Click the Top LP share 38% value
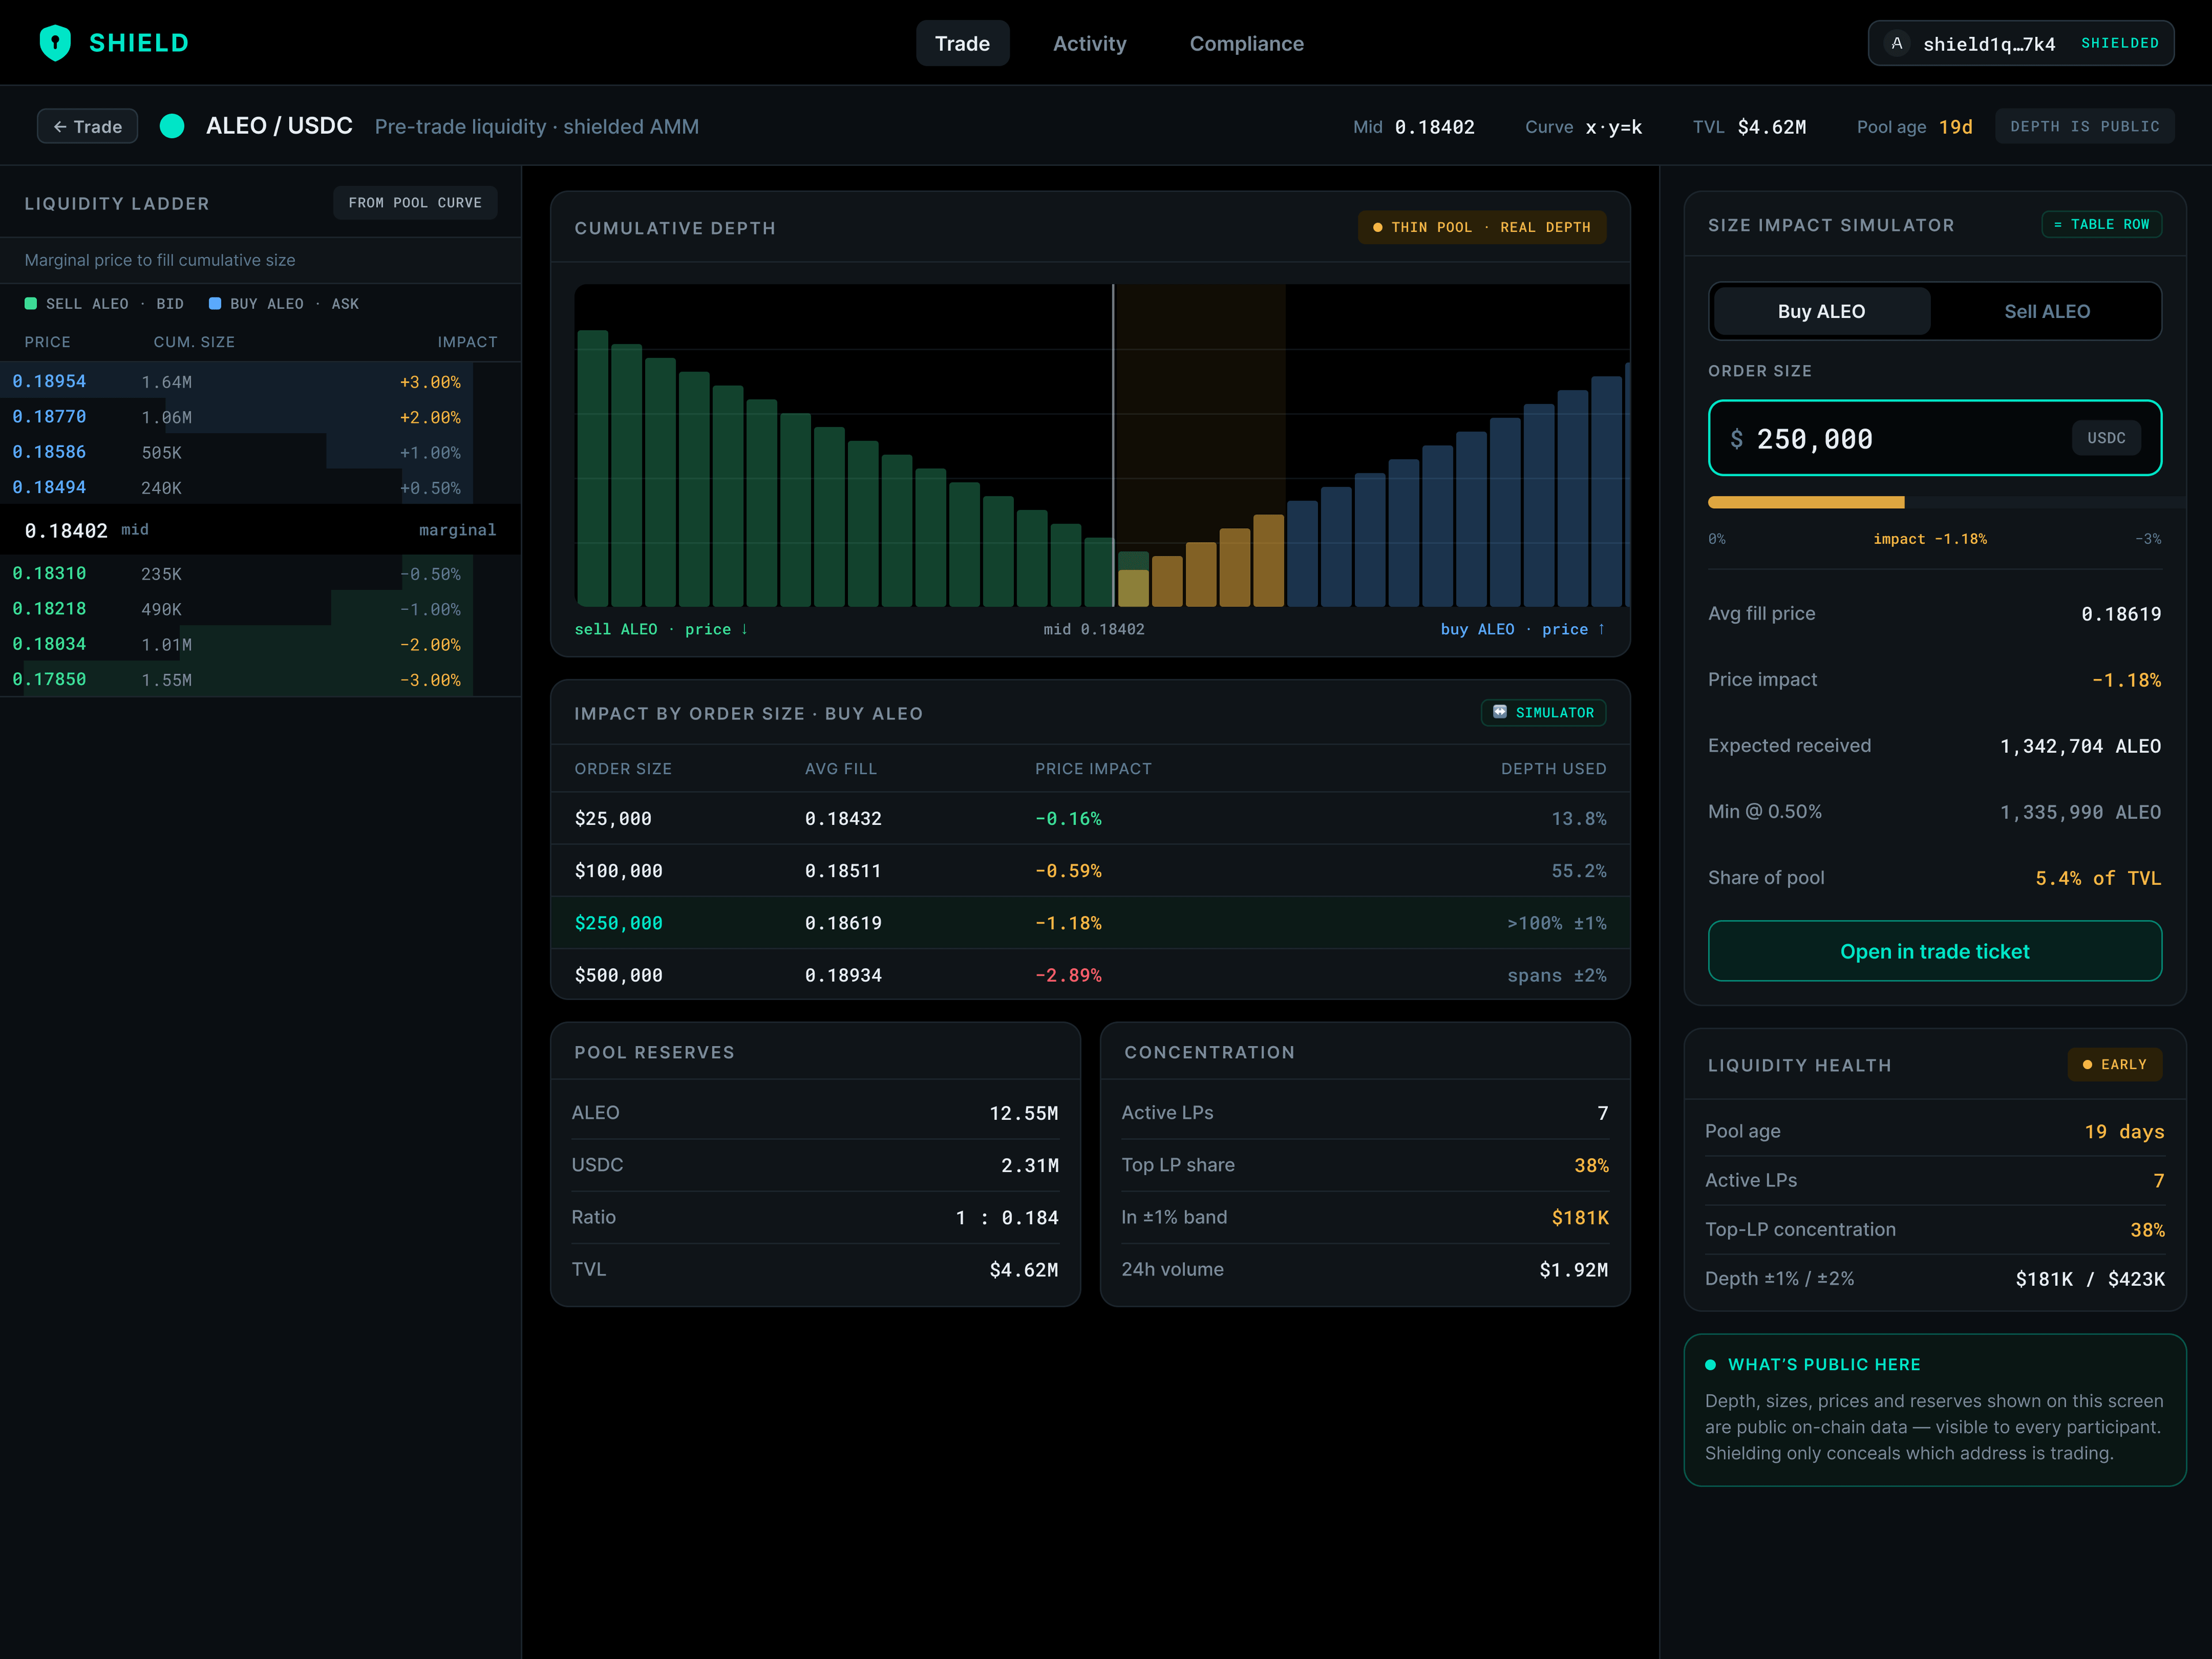This screenshot has width=2212, height=1659. point(1591,1165)
